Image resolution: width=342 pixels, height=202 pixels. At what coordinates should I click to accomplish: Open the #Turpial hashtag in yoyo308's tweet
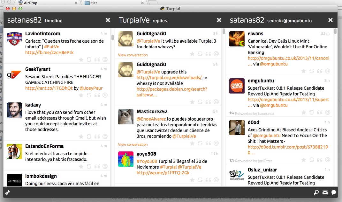pyautogui.click(x=168, y=167)
